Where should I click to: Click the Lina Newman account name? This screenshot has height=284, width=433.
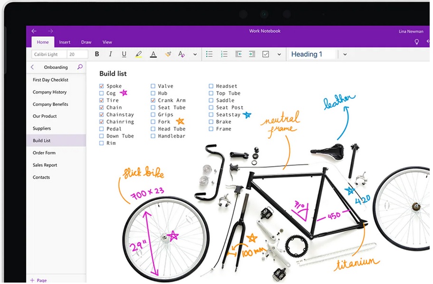pyautogui.click(x=411, y=31)
